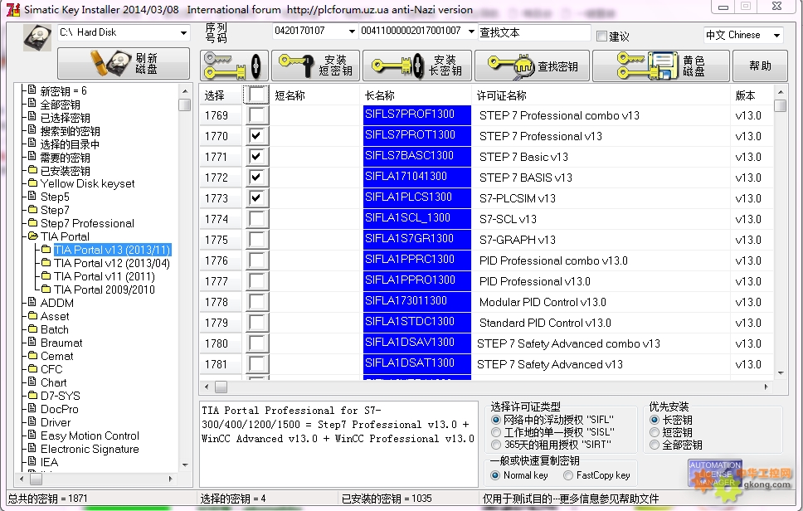
Task: Open the 0420170107 serial number dropdown
Action: (352, 32)
